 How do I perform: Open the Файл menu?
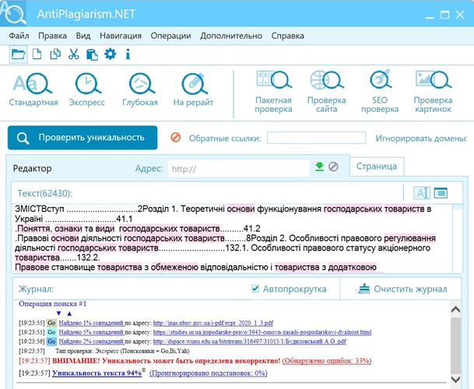point(19,36)
